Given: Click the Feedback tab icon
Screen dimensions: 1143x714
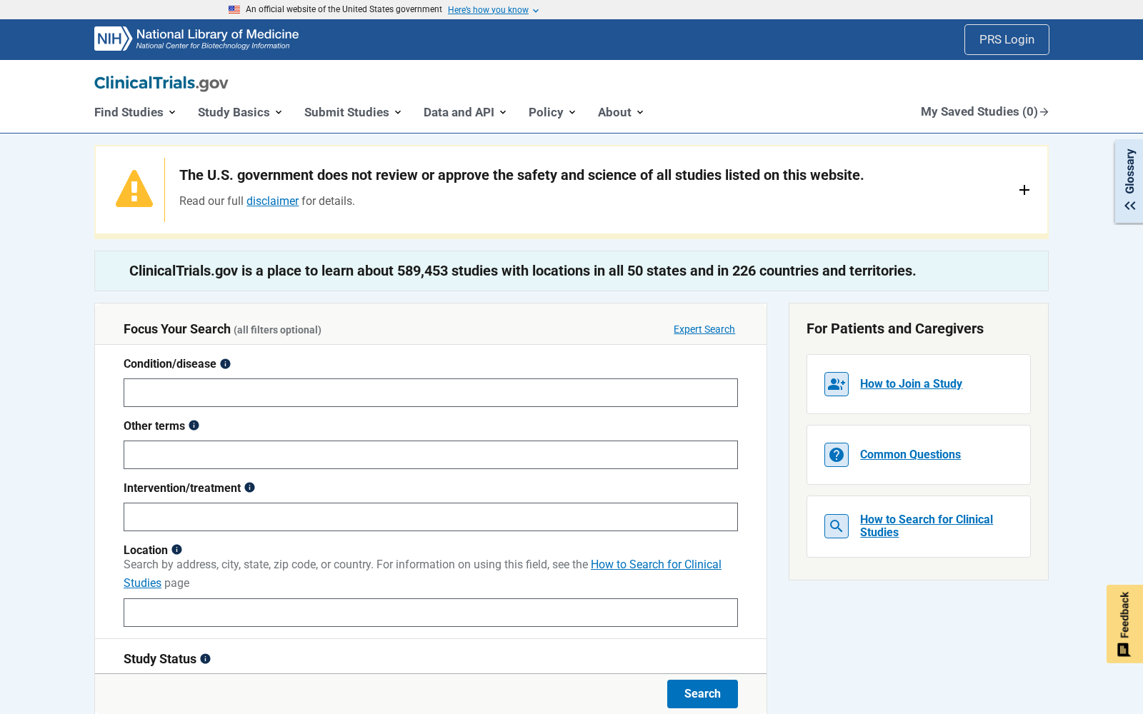Looking at the screenshot, I should [1124, 650].
